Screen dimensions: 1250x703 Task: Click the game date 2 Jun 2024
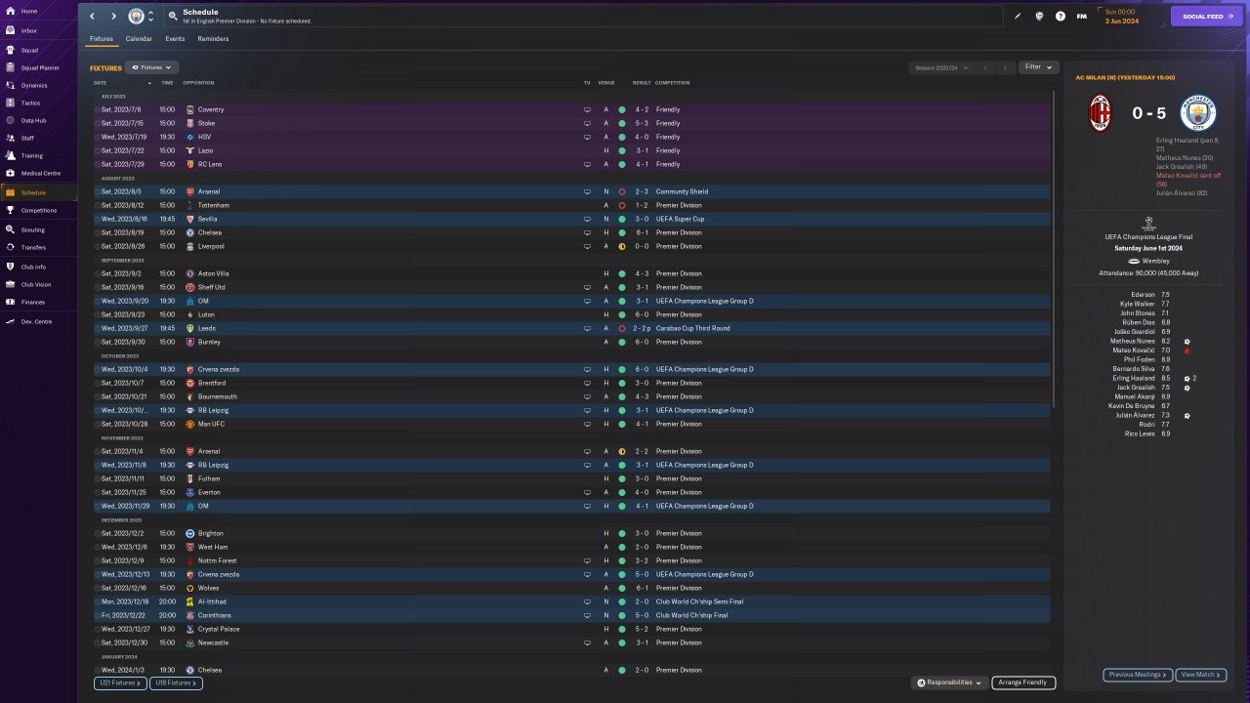click(1121, 21)
